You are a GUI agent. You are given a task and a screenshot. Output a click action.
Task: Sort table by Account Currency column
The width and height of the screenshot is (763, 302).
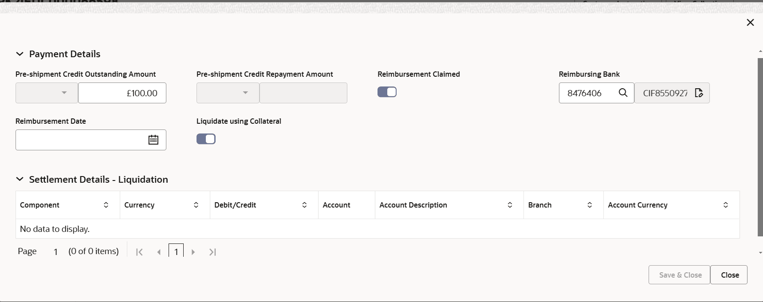point(726,205)
